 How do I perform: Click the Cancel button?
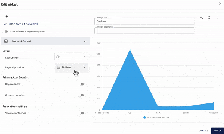click(203, 131)
